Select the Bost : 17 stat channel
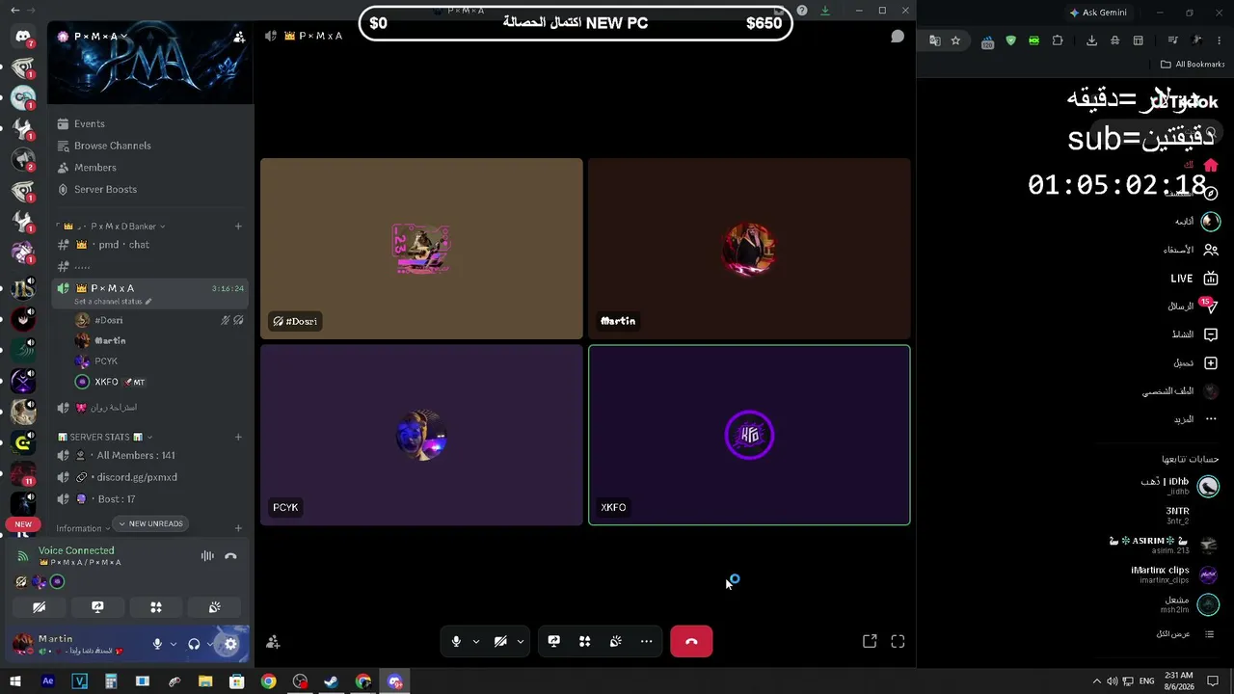The height and width of the screenshot is (694, 1234). point(117,499)
